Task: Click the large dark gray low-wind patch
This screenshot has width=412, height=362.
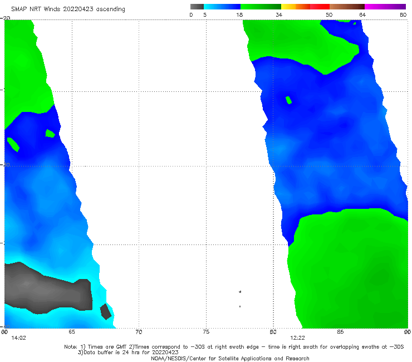Action: [48, 289]
